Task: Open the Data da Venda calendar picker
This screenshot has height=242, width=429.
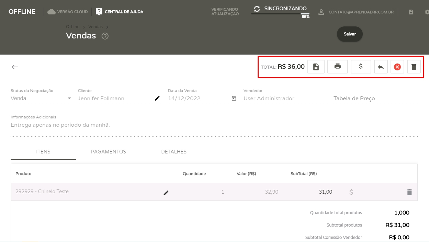Action: [234, 99]
